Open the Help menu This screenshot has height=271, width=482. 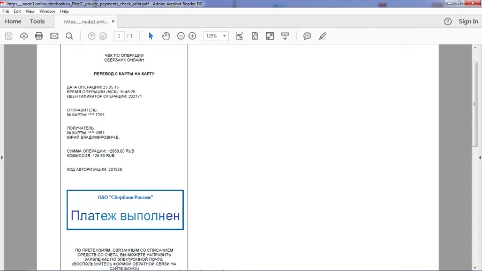point(64,11)
